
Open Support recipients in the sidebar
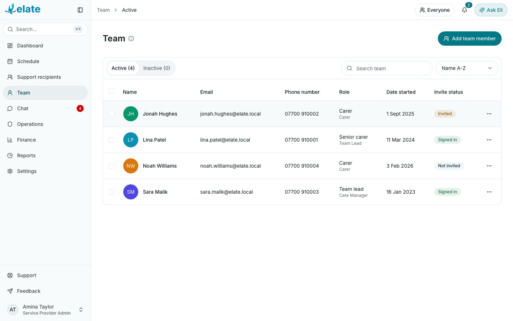click(x=45, y=77)
